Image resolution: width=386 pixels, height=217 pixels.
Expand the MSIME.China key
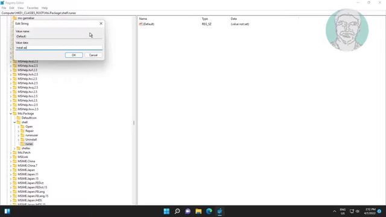point(11,162)
